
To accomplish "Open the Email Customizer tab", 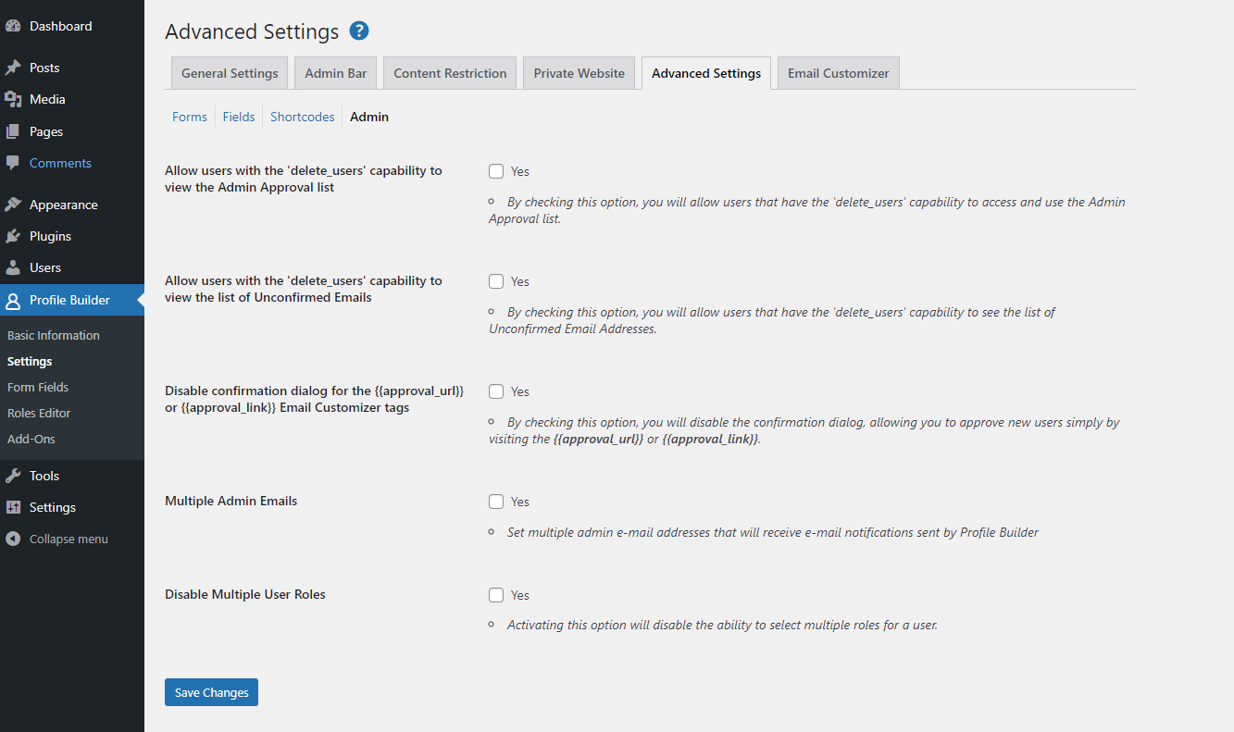I will click(839, 73).
